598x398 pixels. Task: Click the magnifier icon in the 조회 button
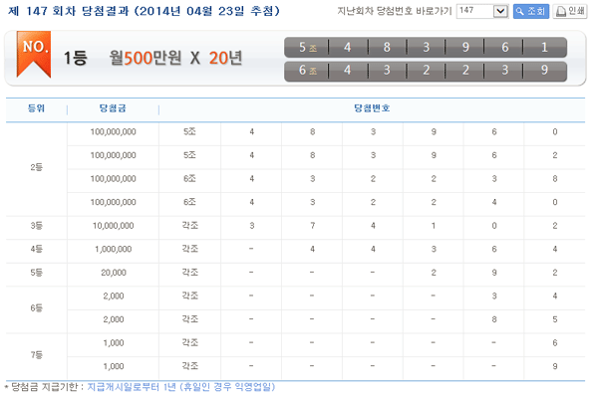tap(521, 12)
